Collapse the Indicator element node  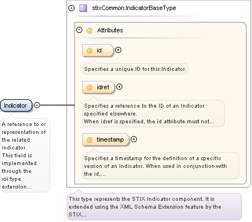point(37,105)
